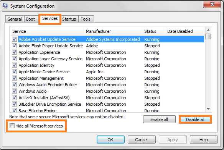Open Help for System Configuration

point(204,140)
